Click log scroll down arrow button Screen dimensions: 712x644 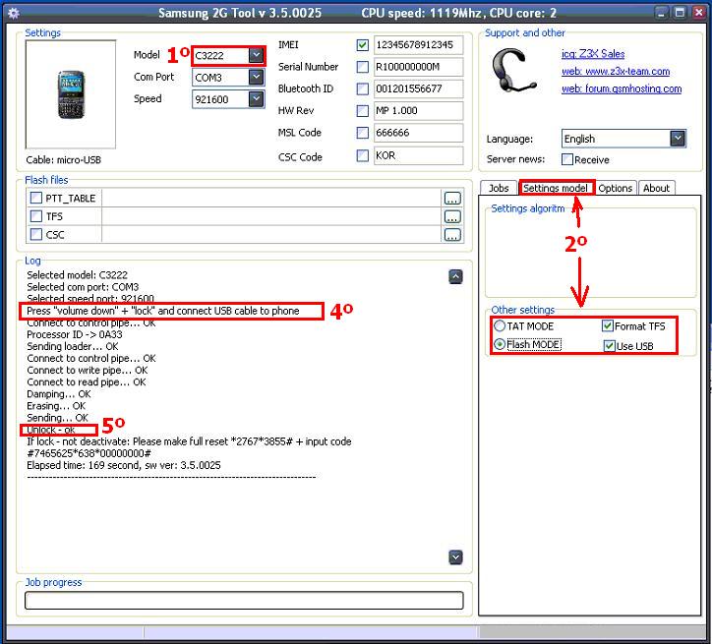455,556
